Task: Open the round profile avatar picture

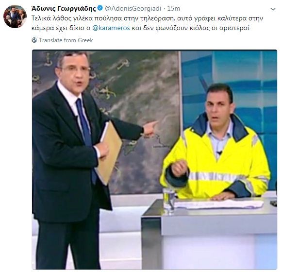Action: 15,17
